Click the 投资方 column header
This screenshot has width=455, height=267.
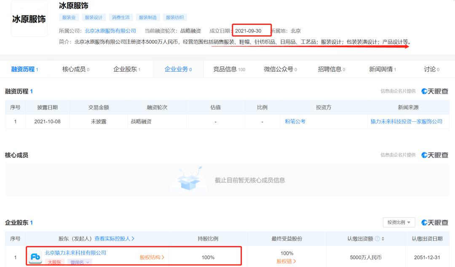coord(324,107)
